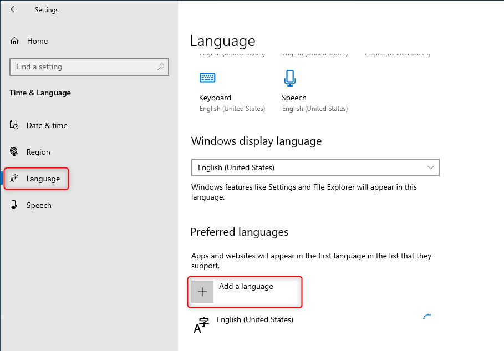Open the large Speech microphone tile icon
Viewport: 504px width, 351px height.
click(289, 78)
